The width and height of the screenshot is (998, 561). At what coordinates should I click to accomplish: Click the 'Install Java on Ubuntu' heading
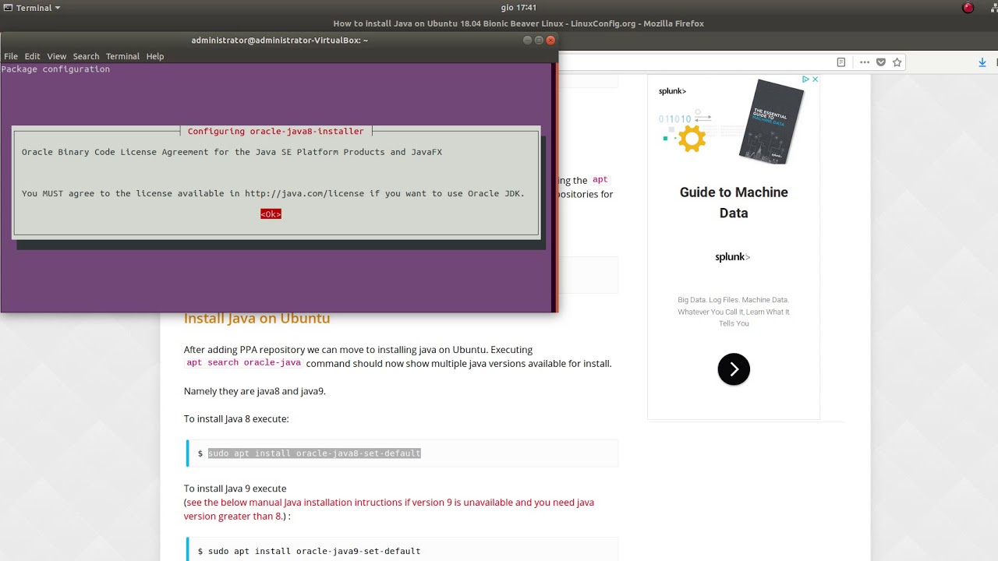257,318
